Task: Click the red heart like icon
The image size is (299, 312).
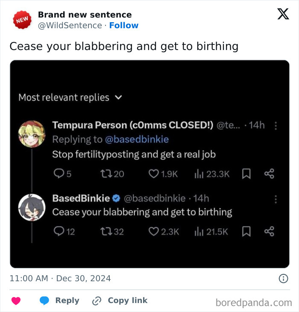Action: (16, 301)
